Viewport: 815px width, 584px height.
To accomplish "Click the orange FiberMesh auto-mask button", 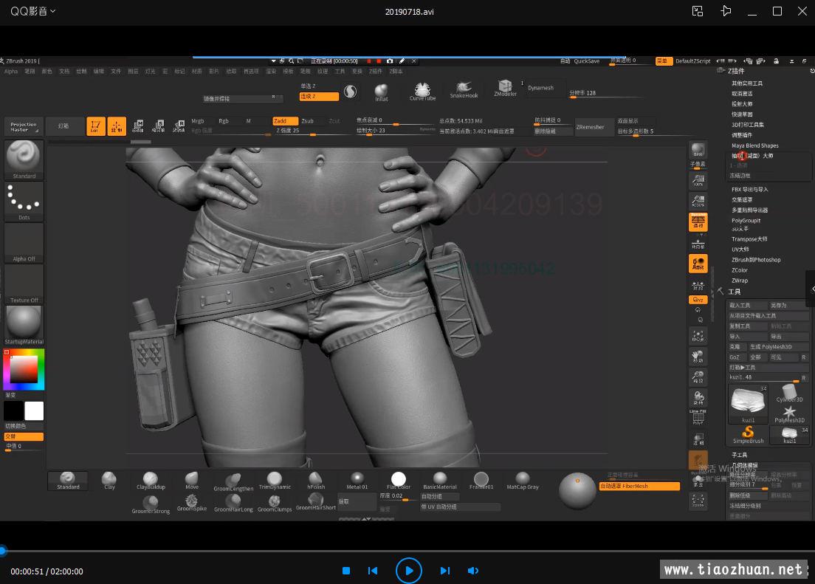I will coord(639,487).
